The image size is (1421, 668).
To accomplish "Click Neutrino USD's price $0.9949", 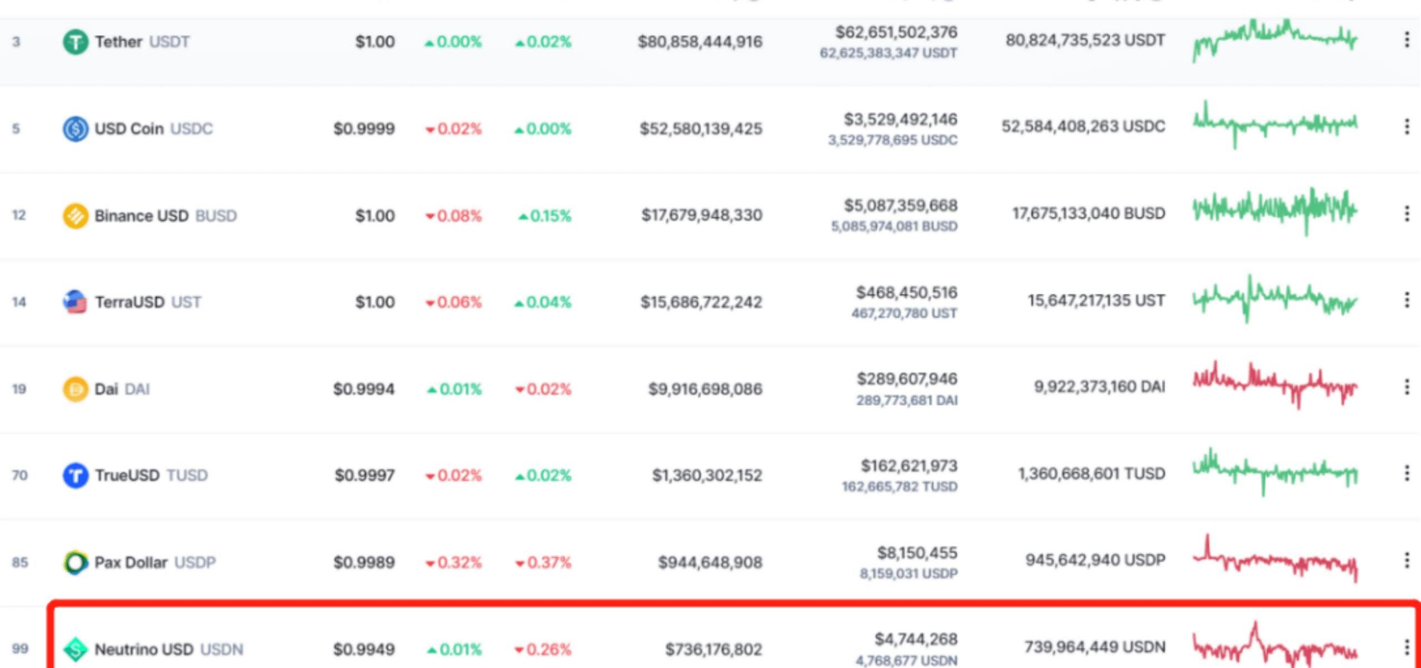I will 364,649.
